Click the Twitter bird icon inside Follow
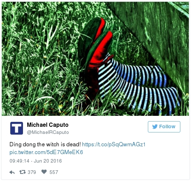This screenshot has height=181, width=191. point(155,127)
